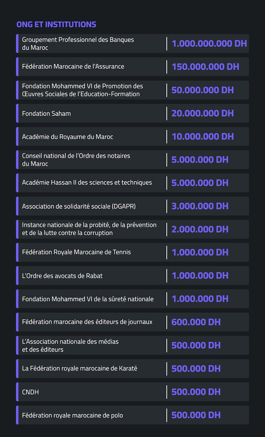
Task: Select the Groupement Professionnel des Banques row
Action: point(78,43)
